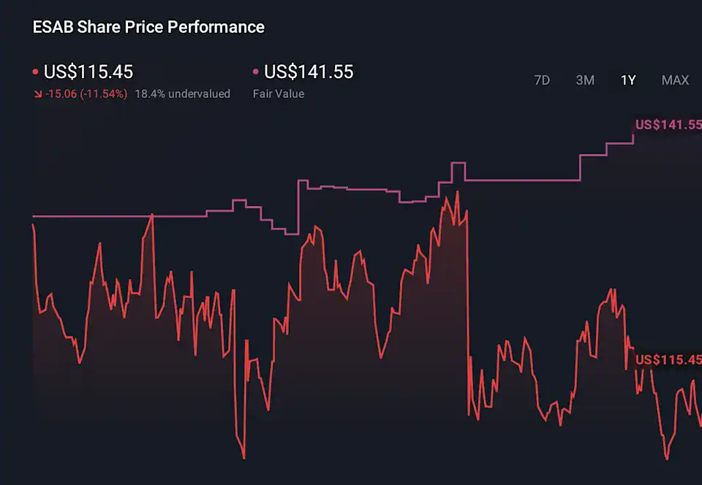Click the lowest trough of the red price line
This screenshot has height=485, width=702.
(x=244, y=458)
